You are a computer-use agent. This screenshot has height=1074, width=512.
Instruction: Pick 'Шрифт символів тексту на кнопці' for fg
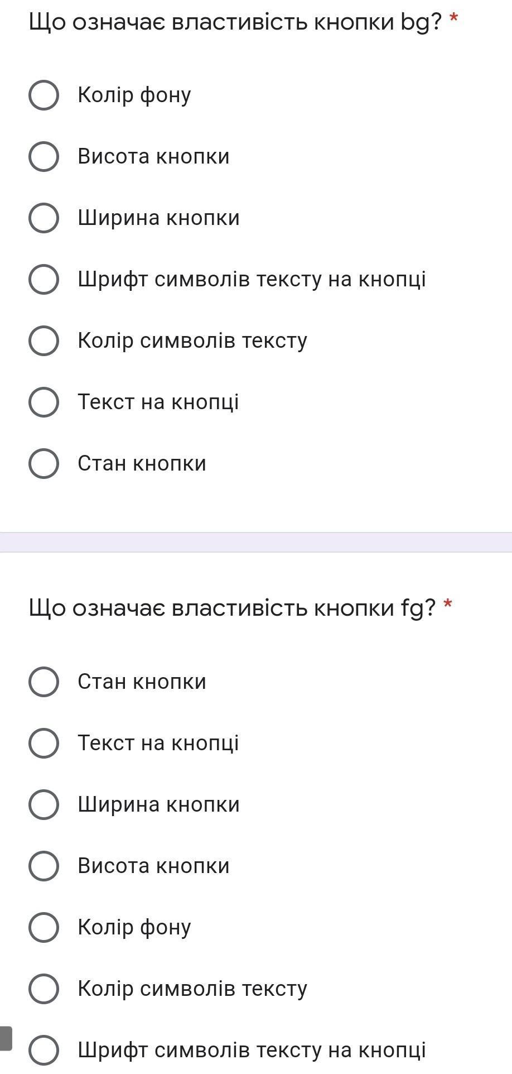44,1050
